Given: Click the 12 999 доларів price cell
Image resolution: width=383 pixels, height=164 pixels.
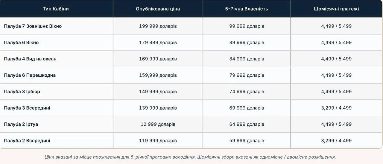Looking at the screenshot, I should [158, 124].
